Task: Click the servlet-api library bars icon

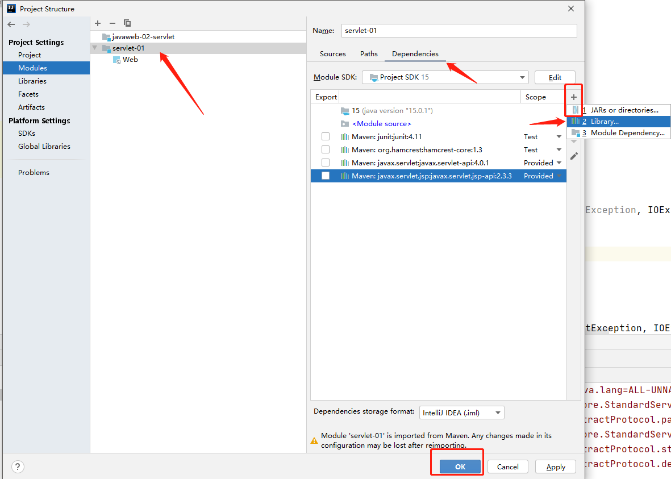Action: tap(344, 163)
